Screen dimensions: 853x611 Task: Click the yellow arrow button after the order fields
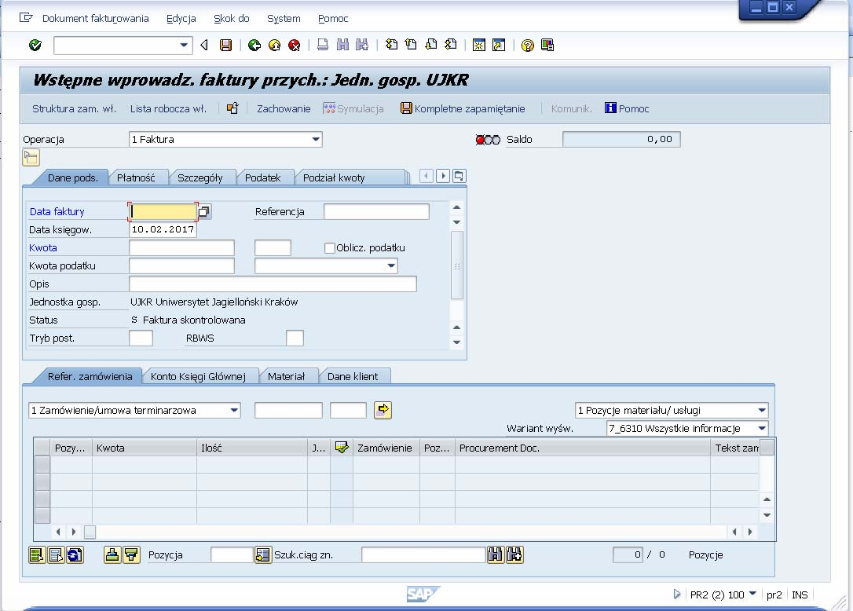coord(383,410)
